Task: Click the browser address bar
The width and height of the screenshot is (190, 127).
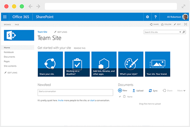Action: [x=111, y=6]
